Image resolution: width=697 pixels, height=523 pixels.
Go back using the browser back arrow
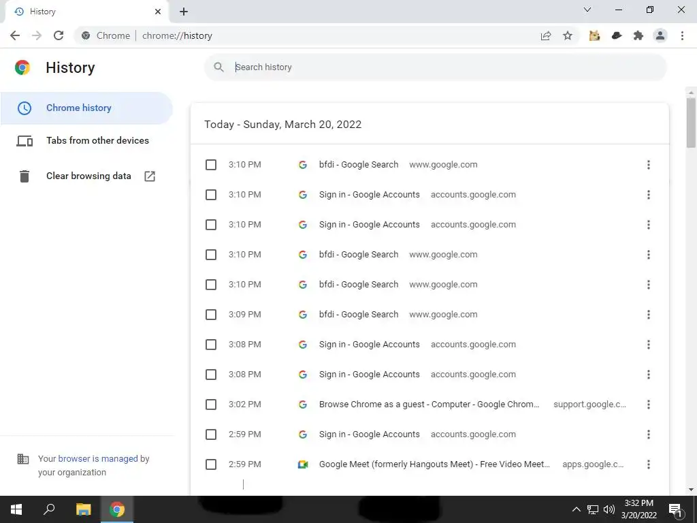tap(15, 35)
